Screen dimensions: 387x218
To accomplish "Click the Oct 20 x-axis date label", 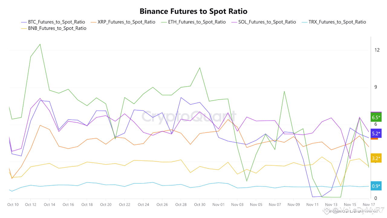I will click(x=106, y=205).
